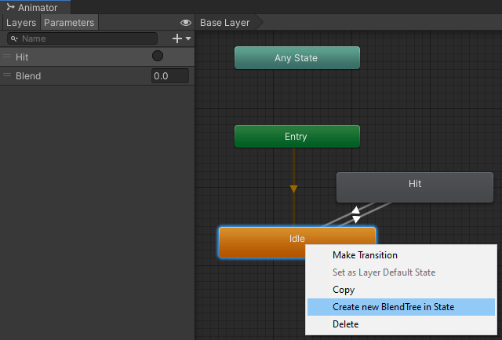Screen dimensions: 502x340
Task: Choose Delete from the context menu
Action: coord(346,324)
